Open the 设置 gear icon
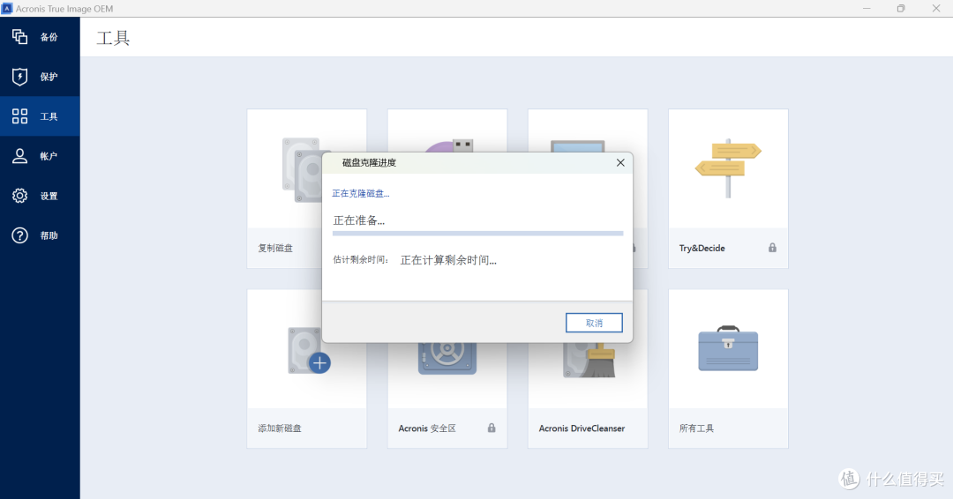 [x=20, y=196]
